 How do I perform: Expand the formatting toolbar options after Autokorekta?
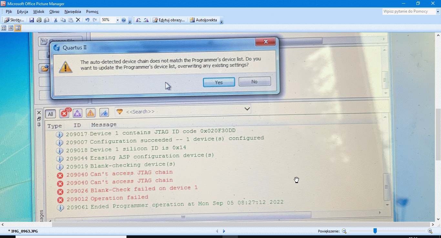point(221,21)
